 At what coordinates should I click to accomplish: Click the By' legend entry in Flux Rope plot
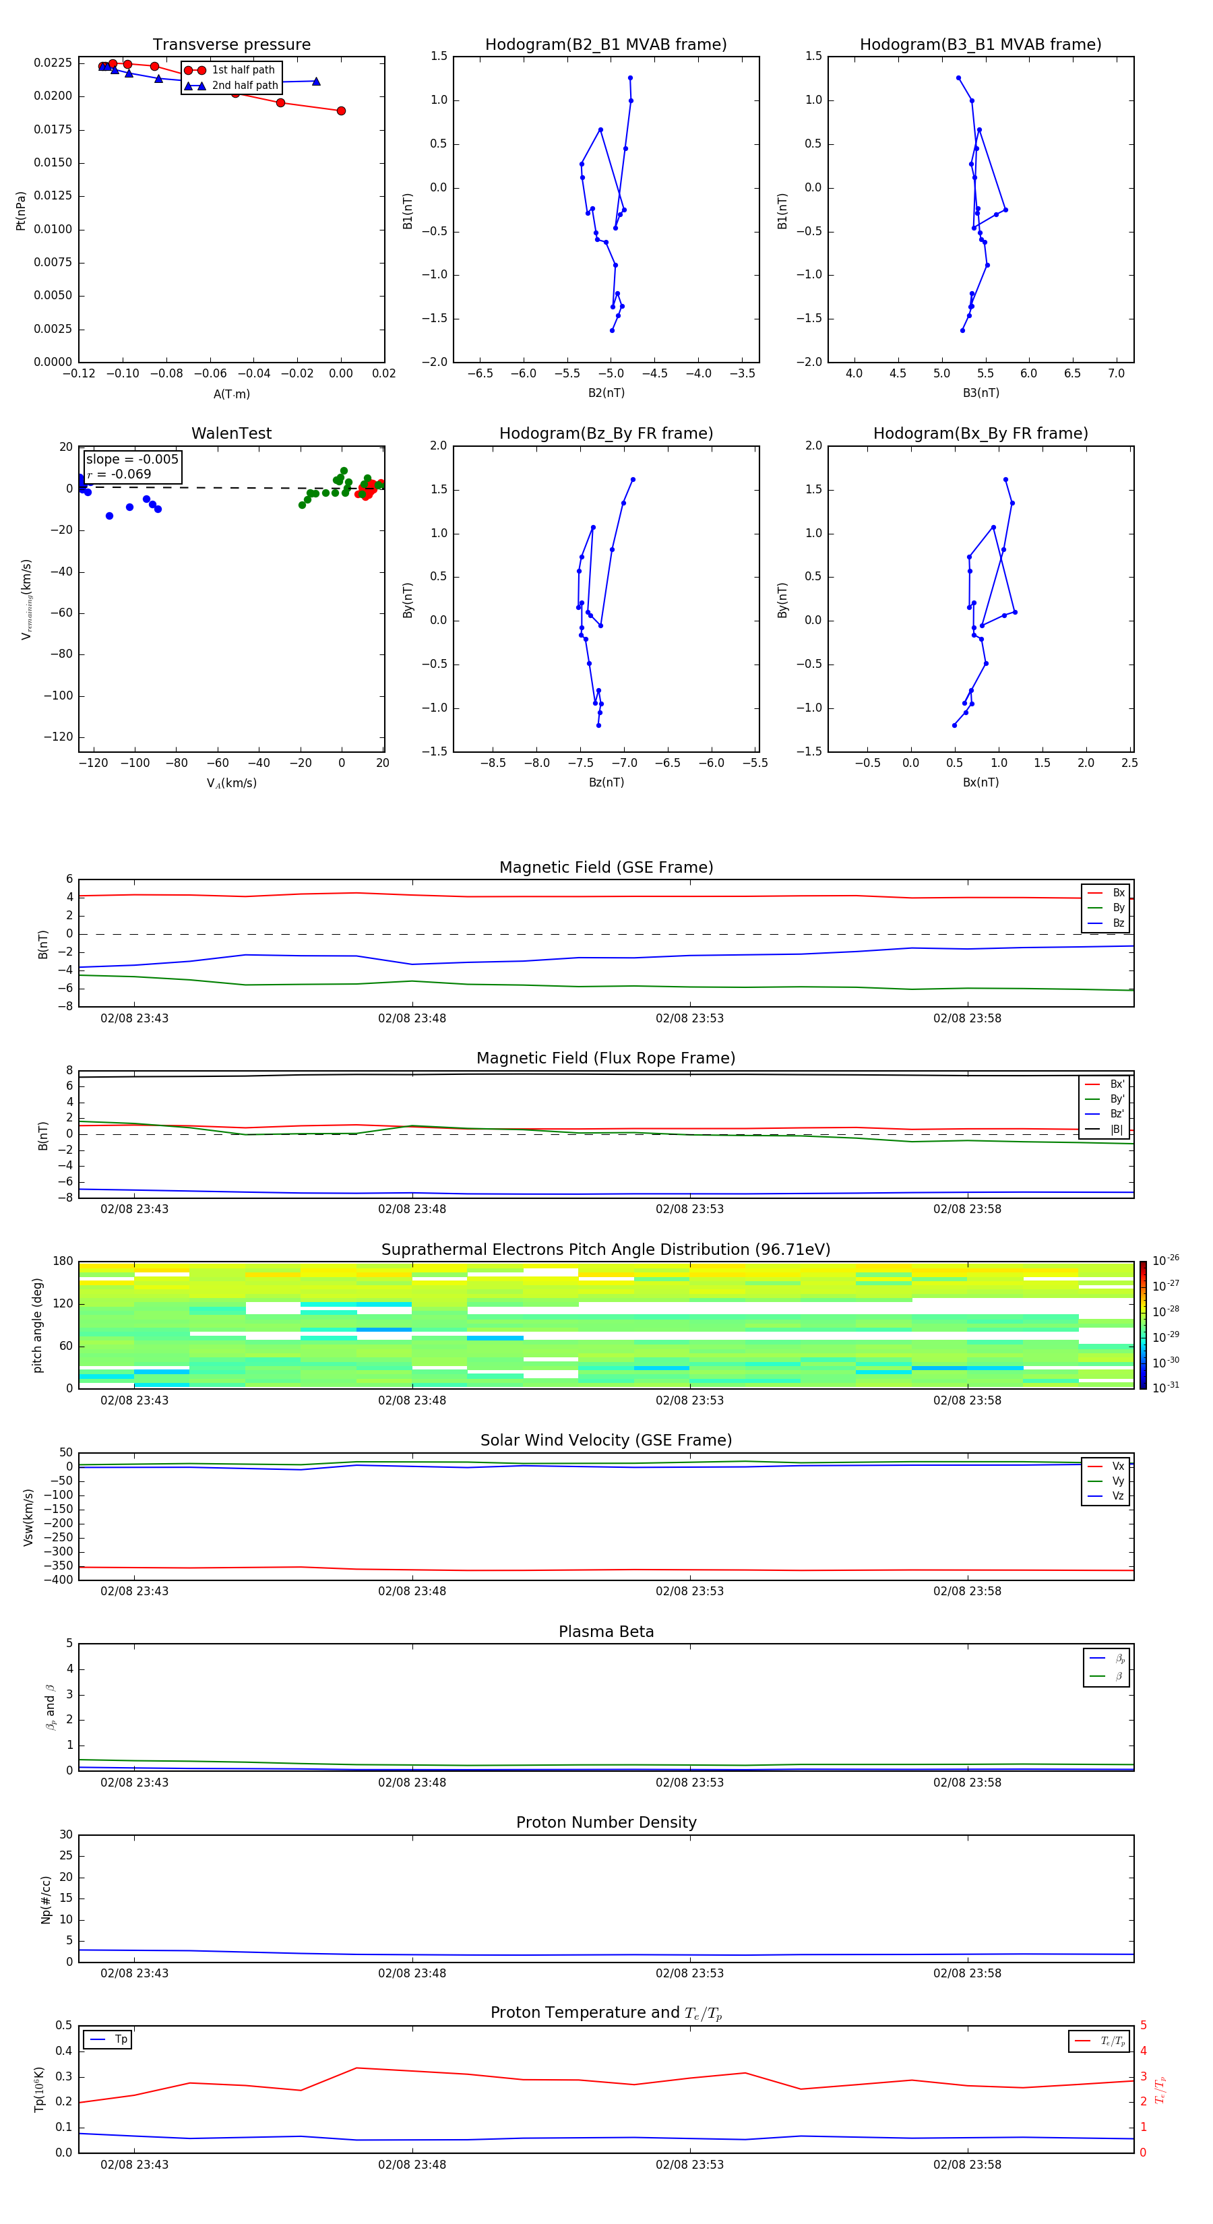tap(1105, 1099)
